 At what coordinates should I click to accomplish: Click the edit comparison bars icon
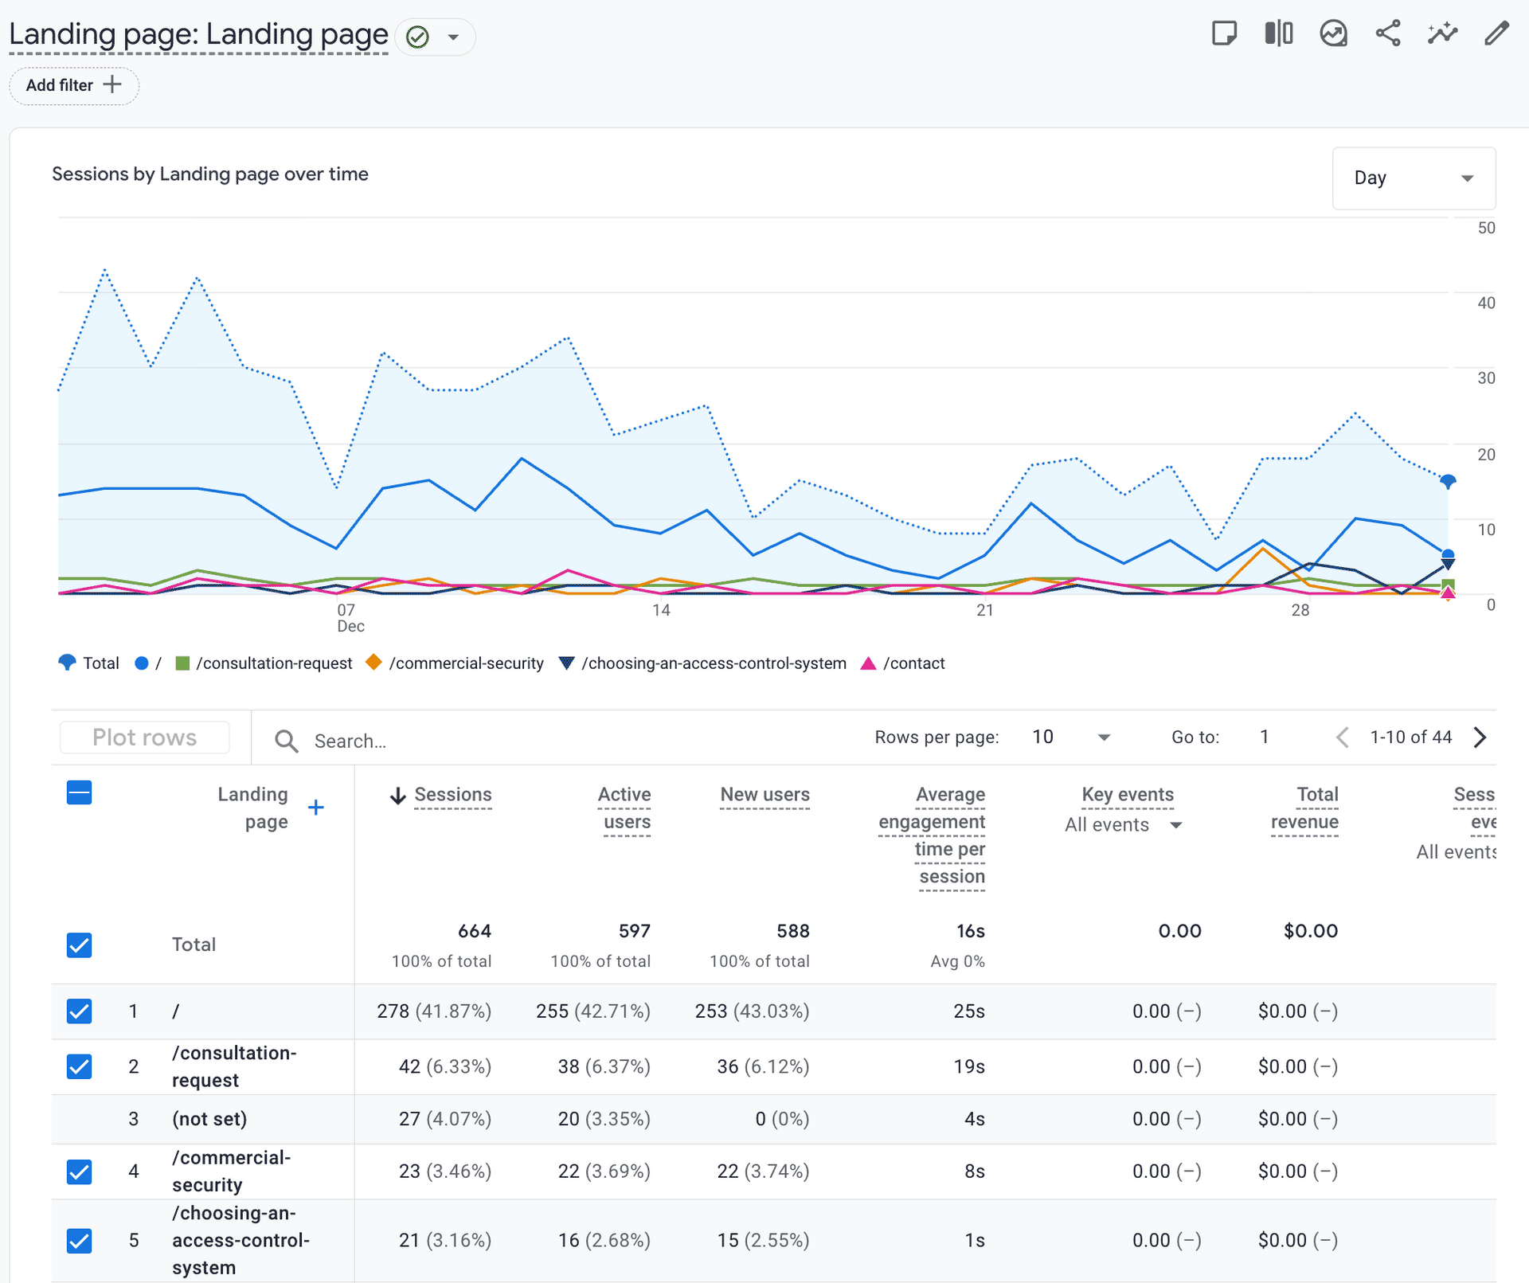(x=1278, y=33)
